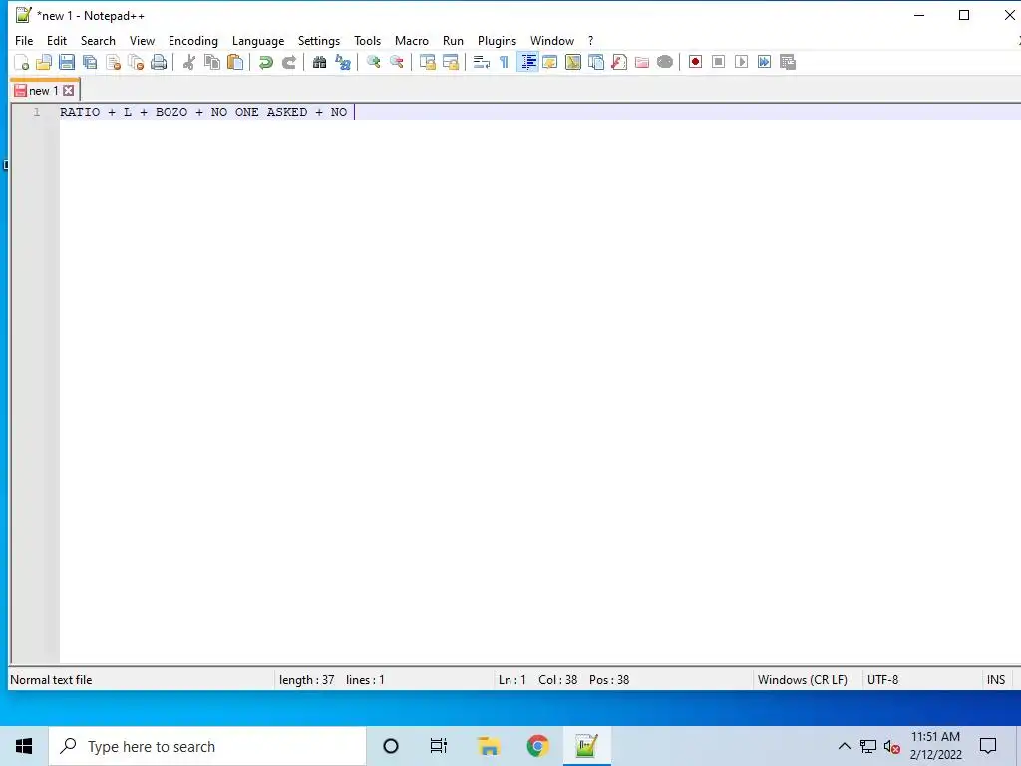Open the Search menu
The height and width of the screenshot is (766, 1021).
98,40
